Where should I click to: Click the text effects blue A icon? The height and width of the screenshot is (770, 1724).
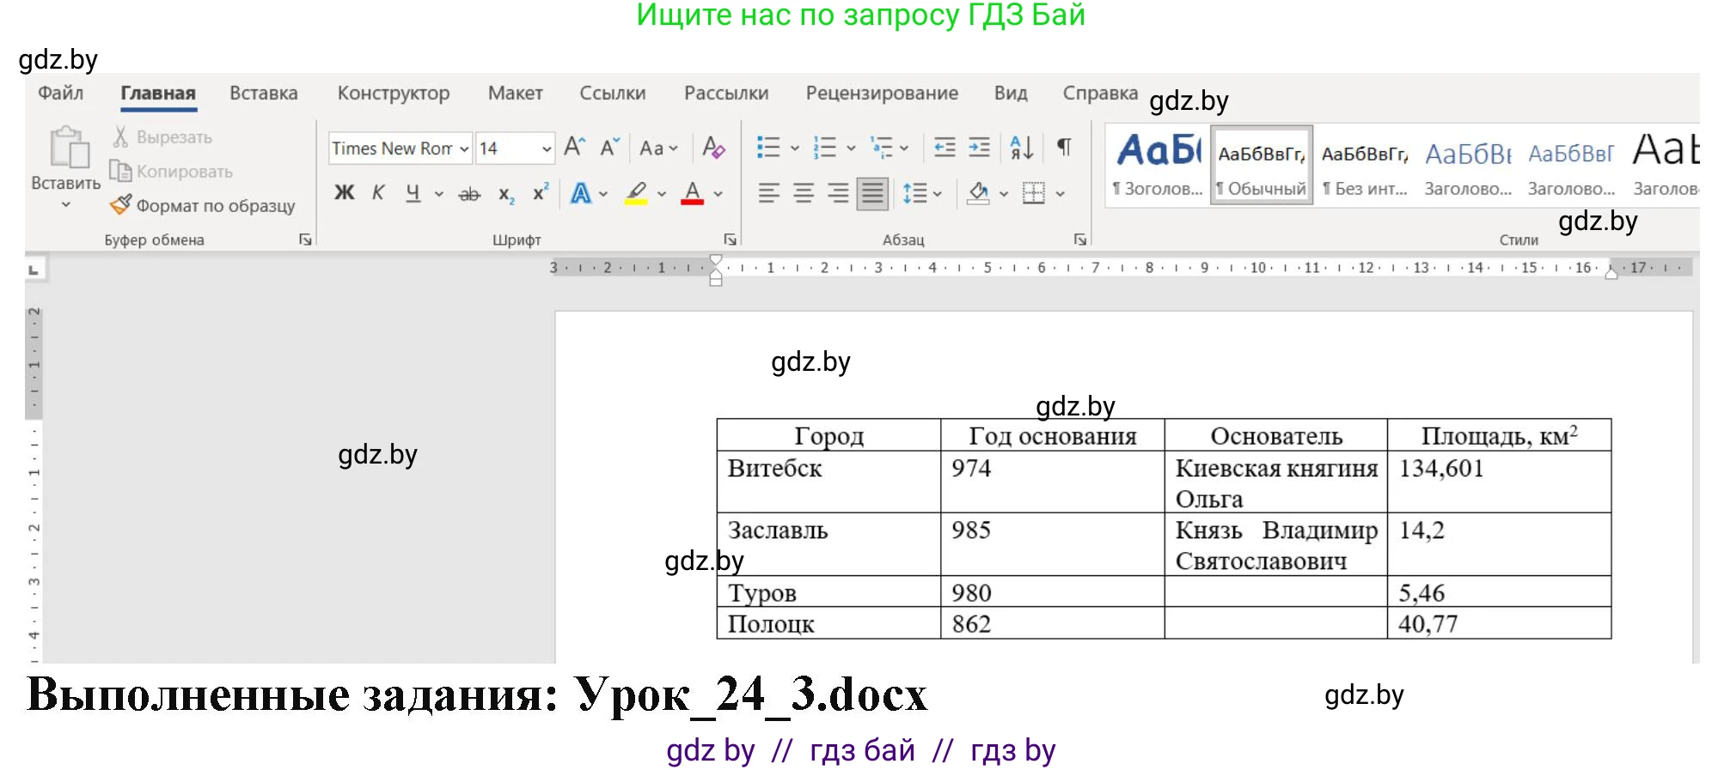click(x=581, y=193)
